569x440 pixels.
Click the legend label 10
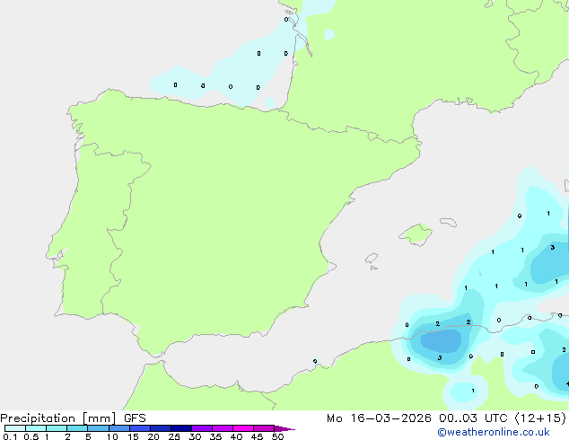(x=112, y=436)
